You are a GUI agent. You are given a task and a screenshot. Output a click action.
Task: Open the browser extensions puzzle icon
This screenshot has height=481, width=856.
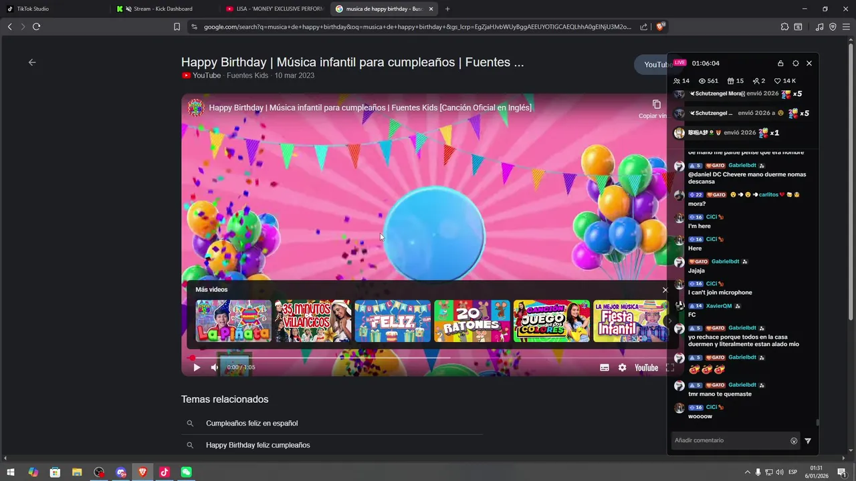click(784, 27)
